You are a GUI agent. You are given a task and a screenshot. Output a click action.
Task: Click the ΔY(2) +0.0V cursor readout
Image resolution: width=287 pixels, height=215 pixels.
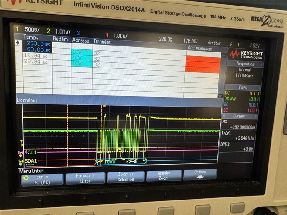pyautogui.click(x=237, y=147)
